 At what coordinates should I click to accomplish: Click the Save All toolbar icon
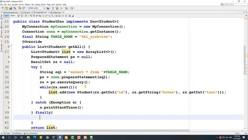point(15,8)
